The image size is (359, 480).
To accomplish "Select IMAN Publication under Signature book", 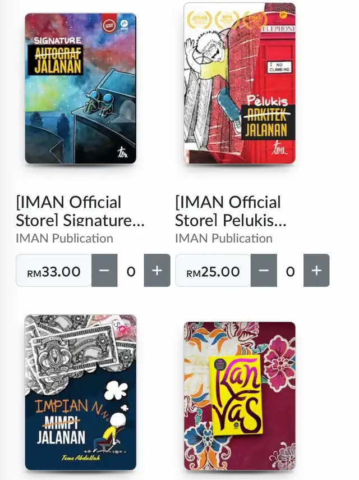I will 65,238.
